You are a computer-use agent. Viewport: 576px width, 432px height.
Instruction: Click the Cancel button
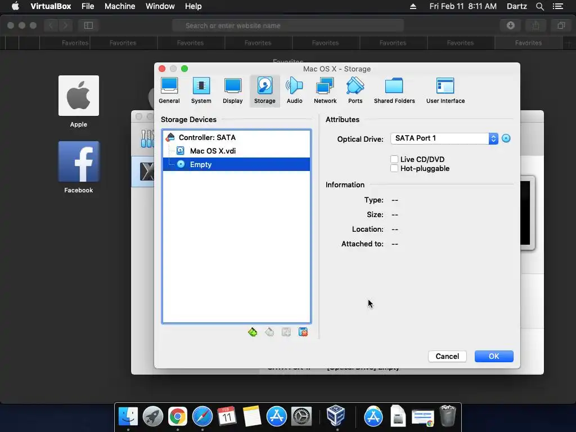(x=447, y=356)
